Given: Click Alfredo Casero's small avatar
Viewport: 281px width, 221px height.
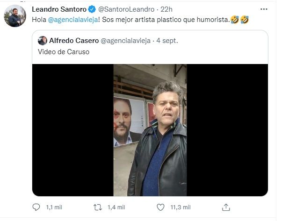Looking at the screenshot, I should 42,41.
